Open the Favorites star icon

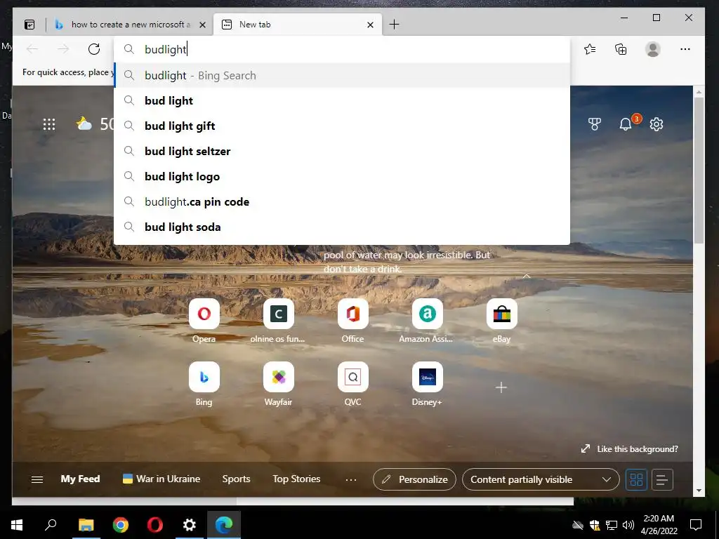coord(590,49)
